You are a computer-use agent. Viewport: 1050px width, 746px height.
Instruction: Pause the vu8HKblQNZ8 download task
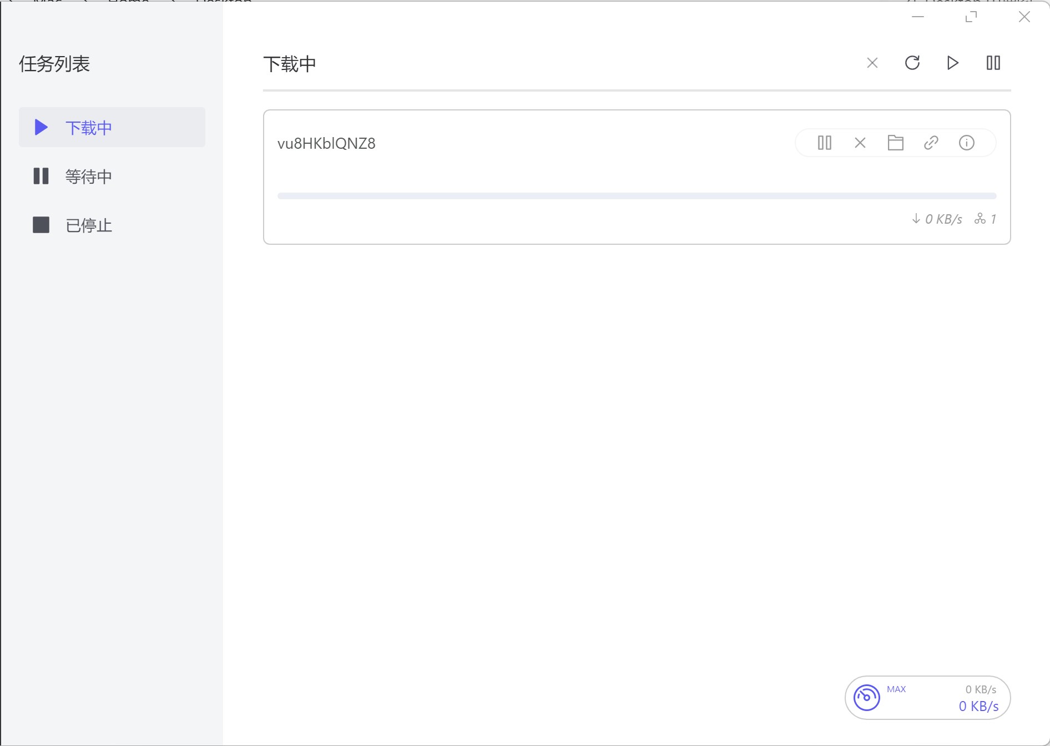[x=824, y=143]
